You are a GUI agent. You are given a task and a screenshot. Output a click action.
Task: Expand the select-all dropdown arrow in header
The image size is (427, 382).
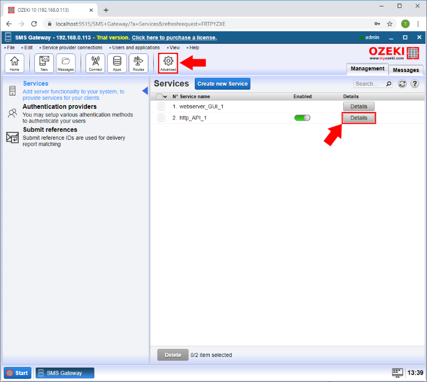165,97
